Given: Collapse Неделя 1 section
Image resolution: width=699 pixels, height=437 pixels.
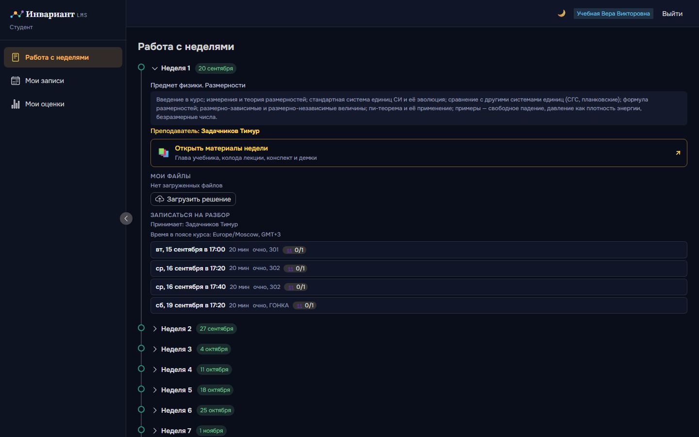Looking at the screenshot, I should pos(155,68).
